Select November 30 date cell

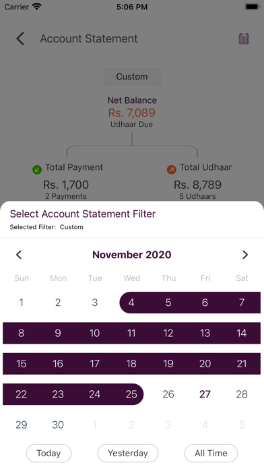point(58,425)
